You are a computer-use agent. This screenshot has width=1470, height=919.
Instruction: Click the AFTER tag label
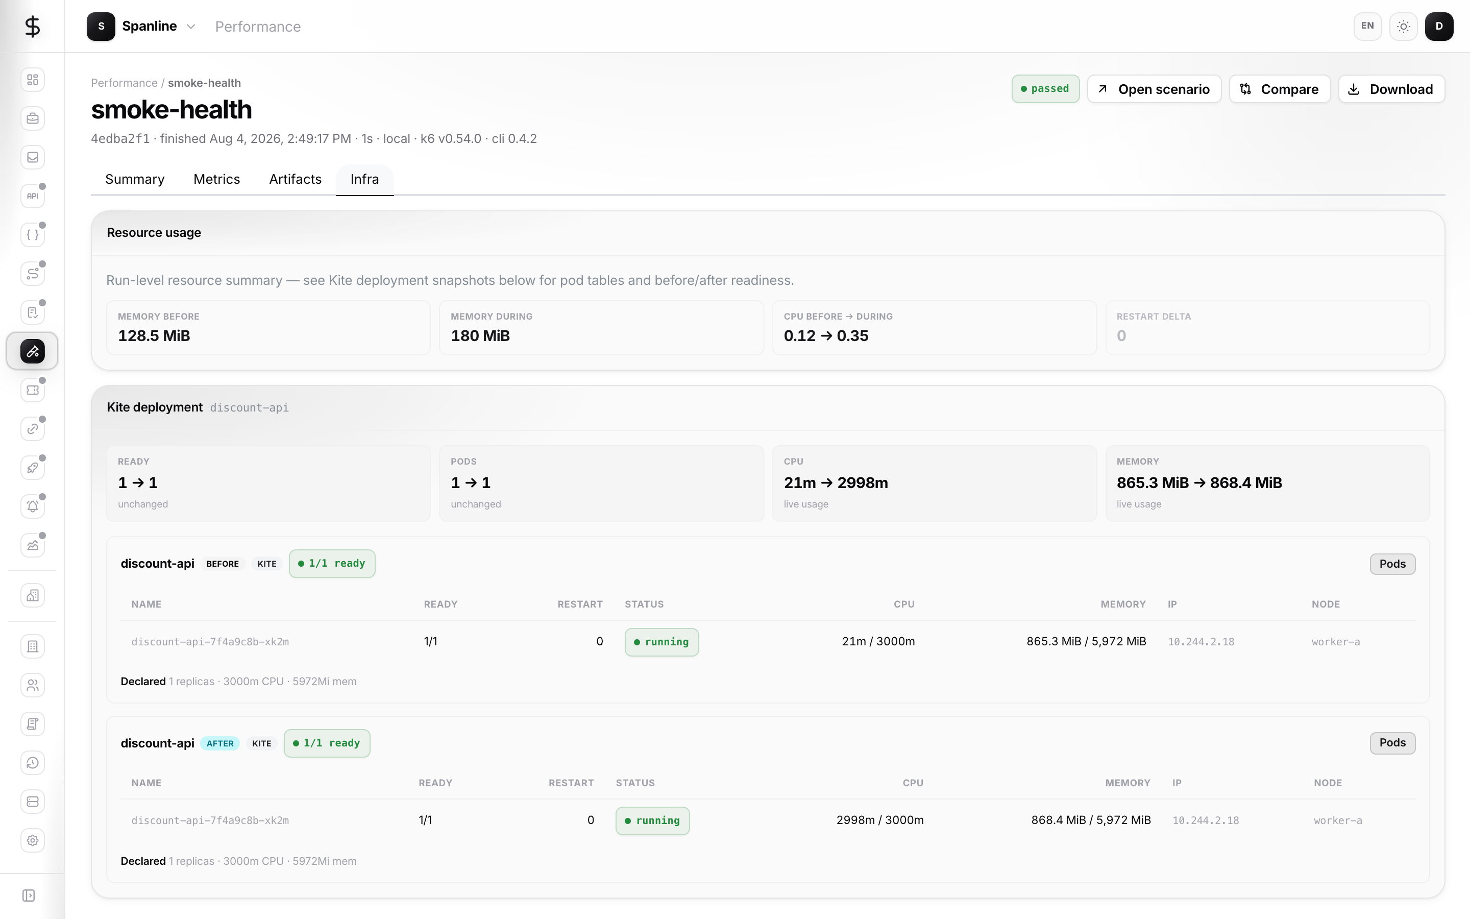coord(220,743)
